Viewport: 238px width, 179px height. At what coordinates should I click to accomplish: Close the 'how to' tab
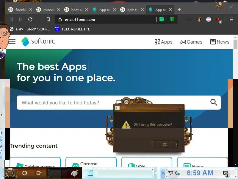click(x=143, y=10)
